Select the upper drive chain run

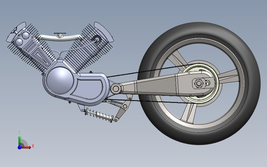150,70
